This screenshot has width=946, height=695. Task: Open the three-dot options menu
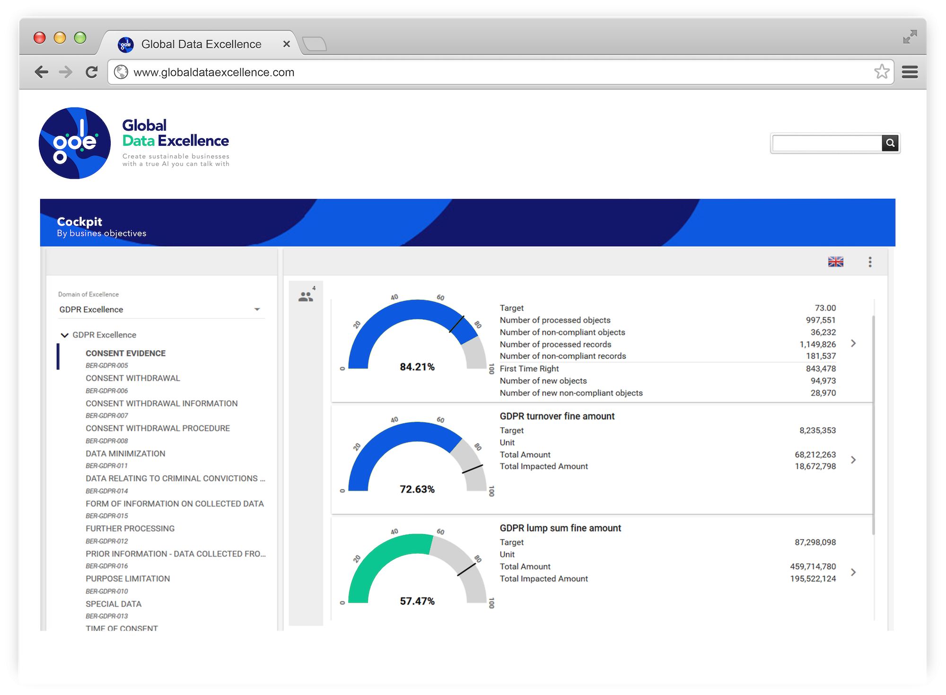pyautogui.click(x=870, y=262)
